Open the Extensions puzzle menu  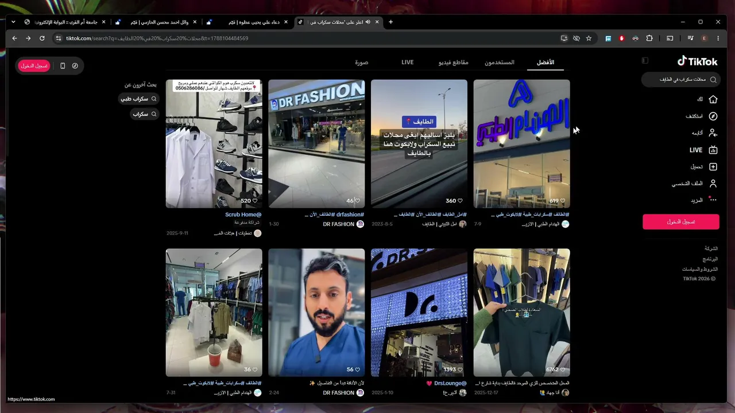pos(649,38)
